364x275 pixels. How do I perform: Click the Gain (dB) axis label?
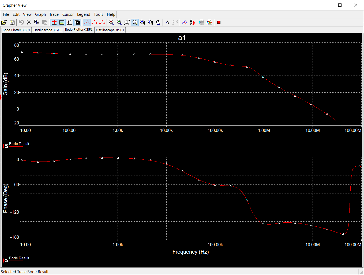tap(5, 84)
